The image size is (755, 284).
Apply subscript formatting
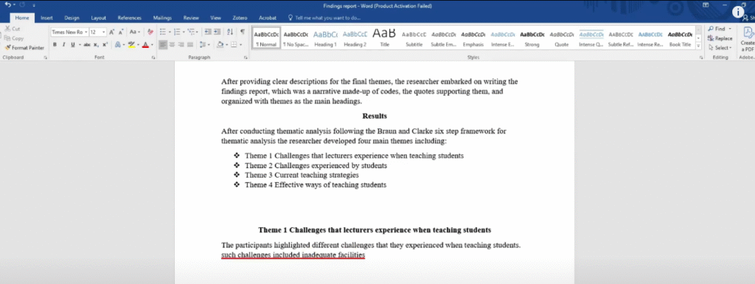97,45
